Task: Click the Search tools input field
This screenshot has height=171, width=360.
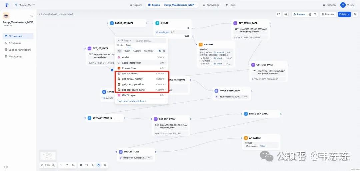Action: [x=150, y=41]
